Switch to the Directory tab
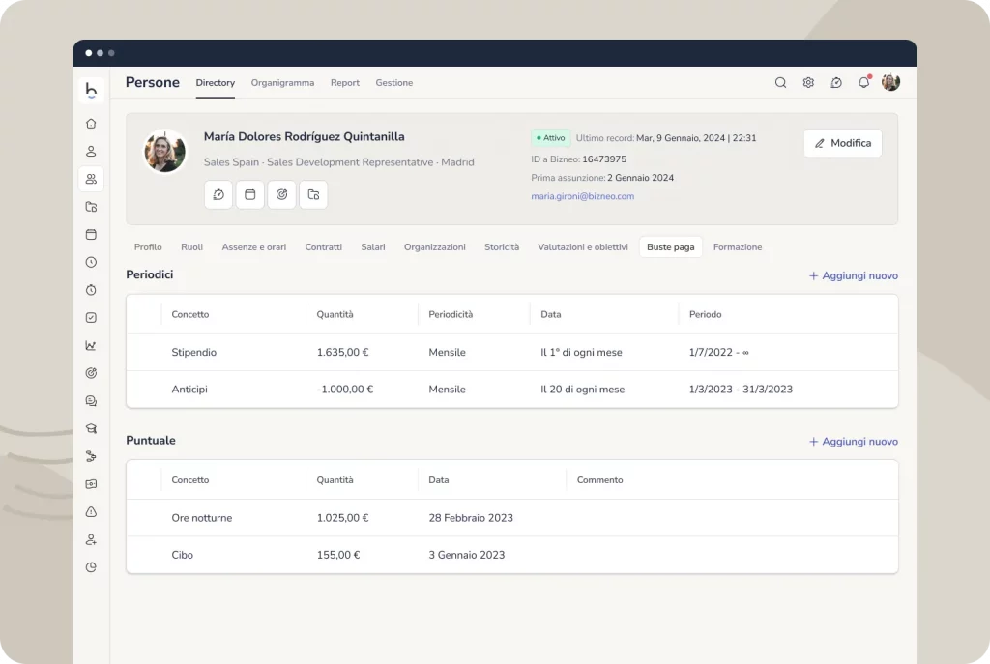 pyautogui.click(x=216, y=83)
